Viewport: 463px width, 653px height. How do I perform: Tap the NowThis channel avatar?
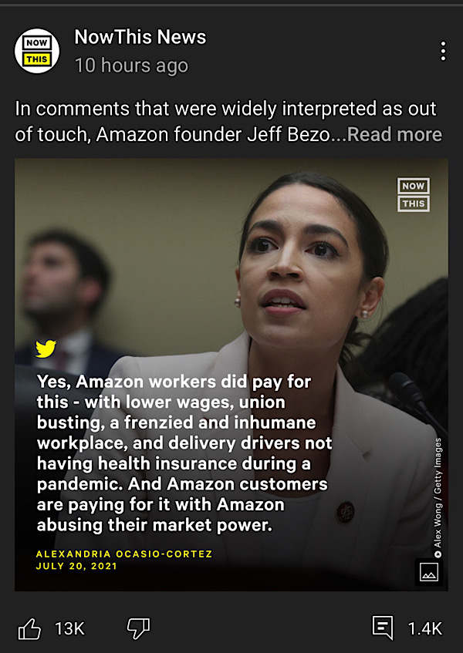coord(37,51)
